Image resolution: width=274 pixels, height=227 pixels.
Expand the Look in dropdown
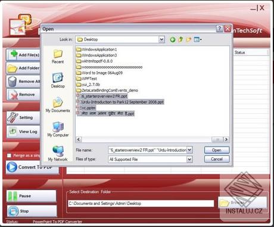point(162,39)
